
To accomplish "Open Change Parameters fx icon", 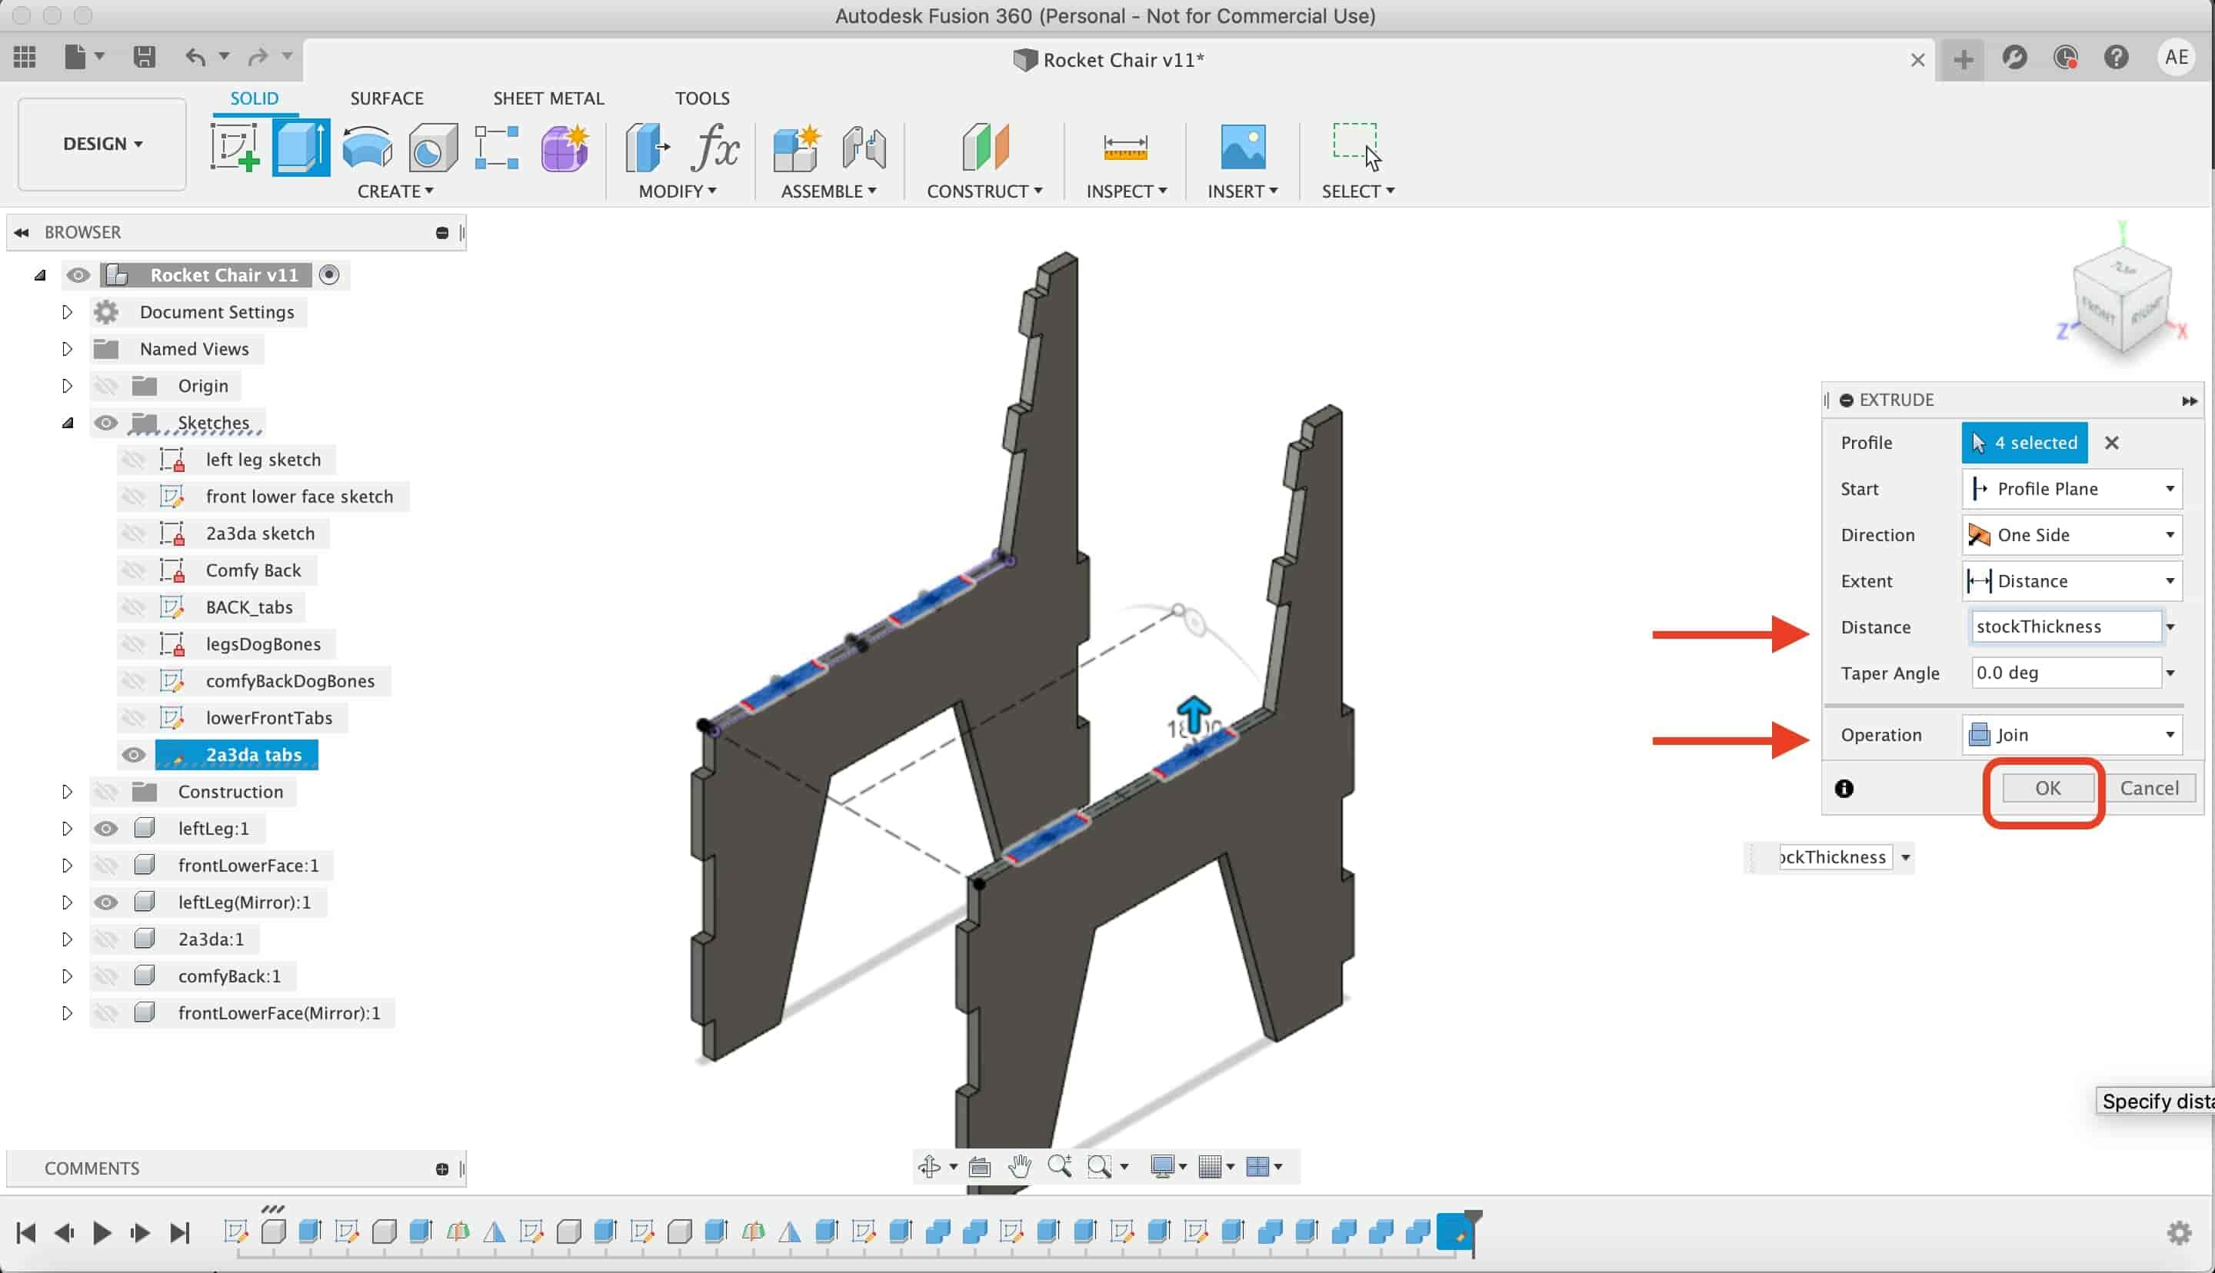I will click(715, 147).
